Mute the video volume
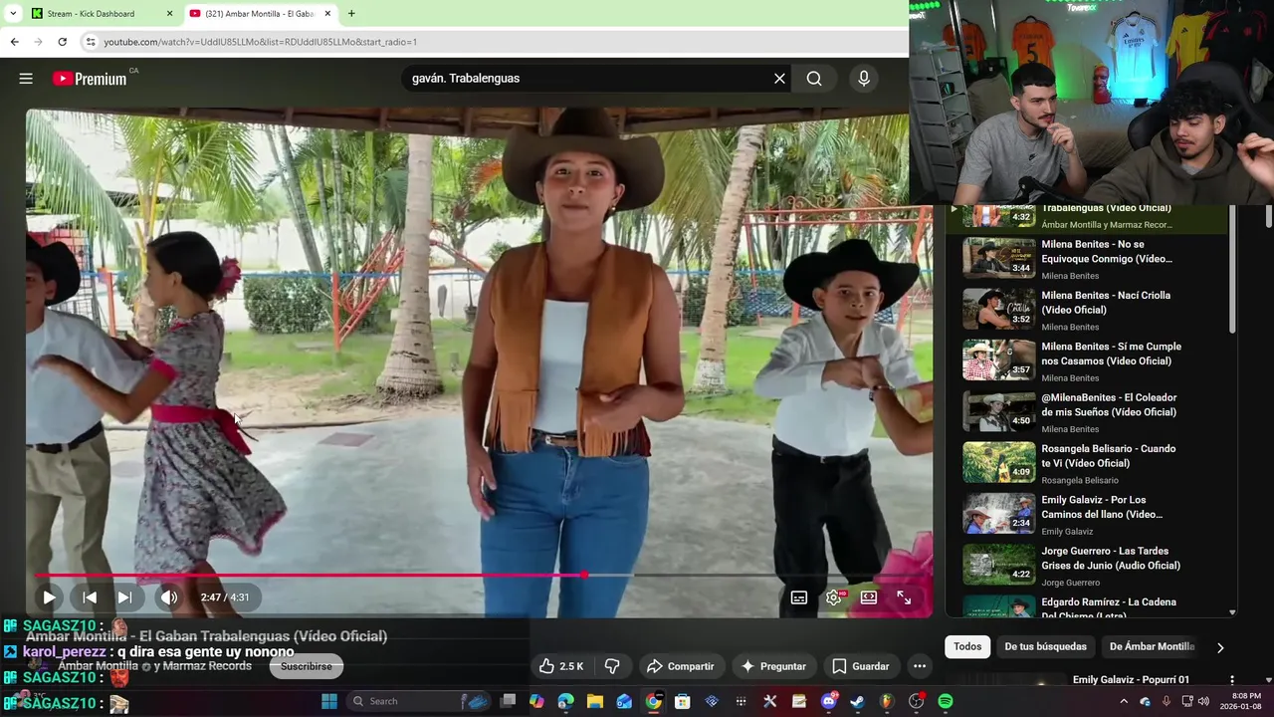The height and width of the screenshot is (717, 1274). [169, 597]
